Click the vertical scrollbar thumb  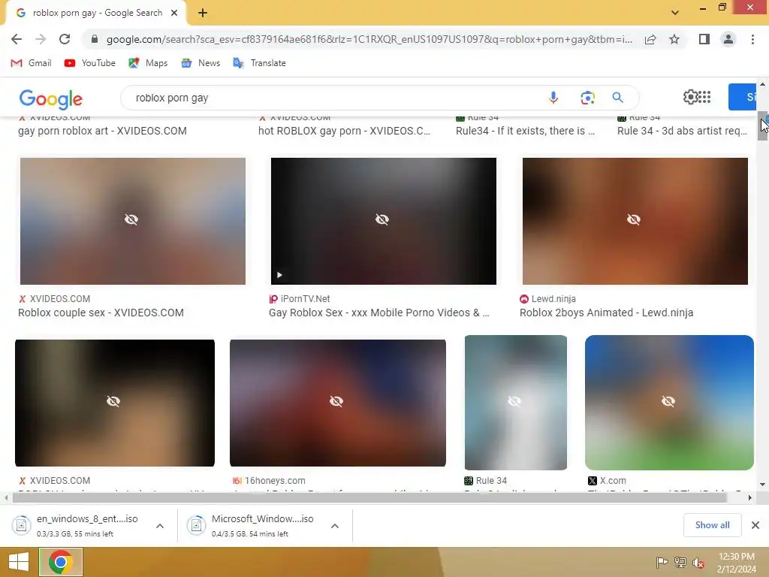pyautogui.click(x=762, y=126)
